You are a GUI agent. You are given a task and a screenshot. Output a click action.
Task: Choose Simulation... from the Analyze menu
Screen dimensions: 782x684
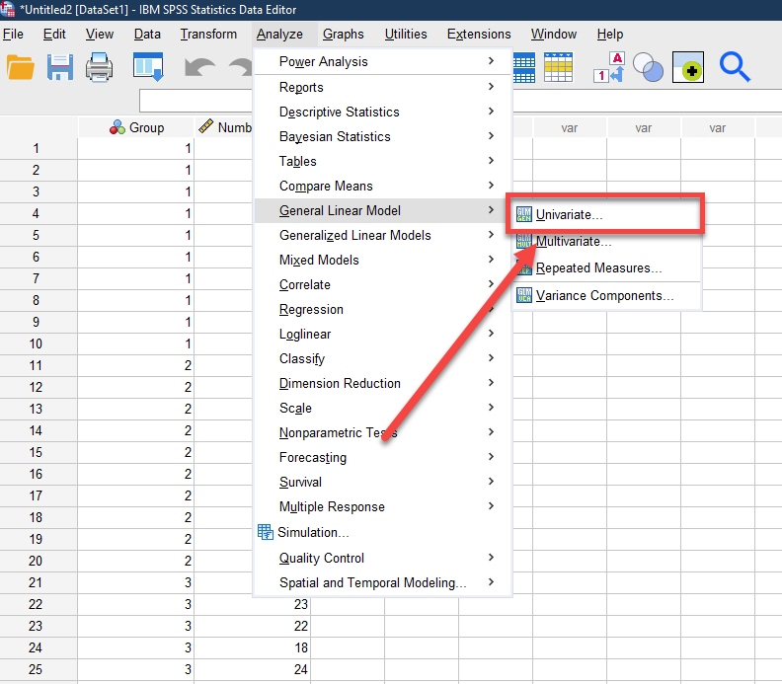coord(383,532)
